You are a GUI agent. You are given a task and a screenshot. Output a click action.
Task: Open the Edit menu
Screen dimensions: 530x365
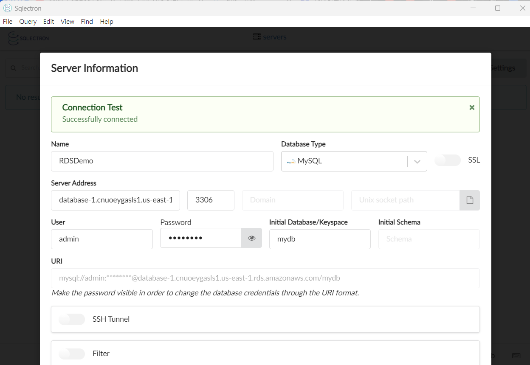coord(49,21)
